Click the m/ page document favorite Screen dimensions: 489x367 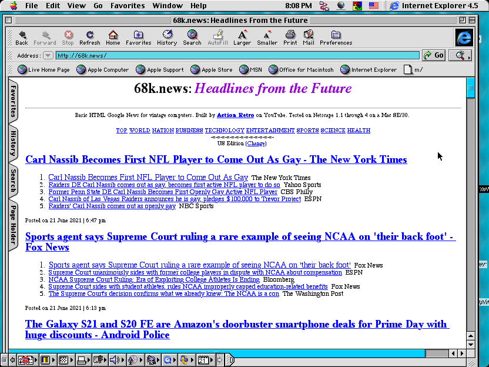(413, 69)
